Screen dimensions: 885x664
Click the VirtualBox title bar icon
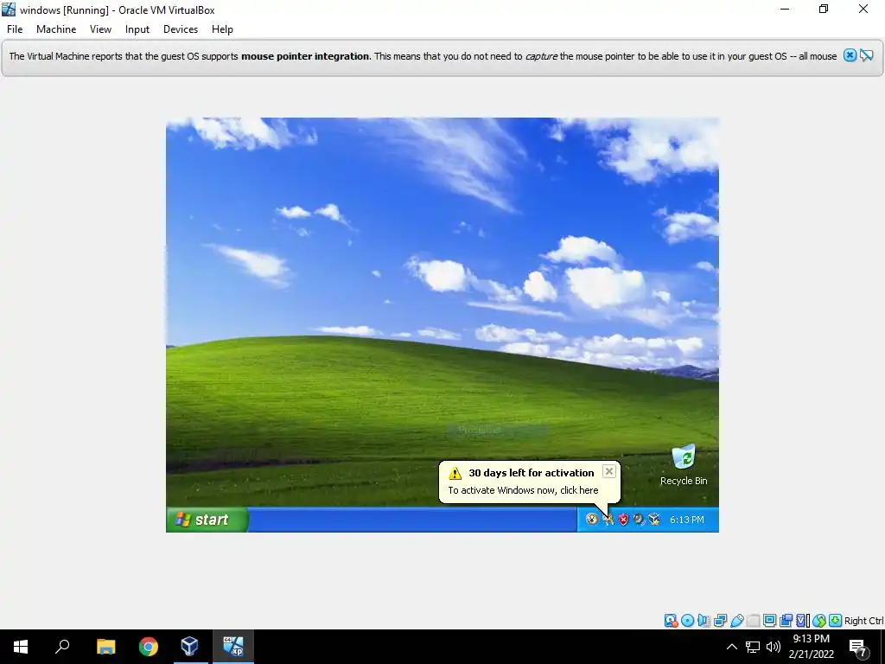(9, 10)
